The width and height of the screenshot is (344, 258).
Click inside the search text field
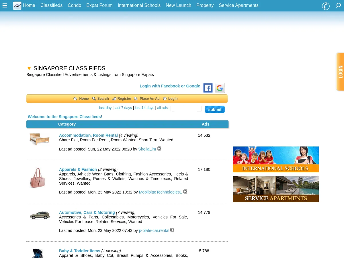tap(186, 108)
